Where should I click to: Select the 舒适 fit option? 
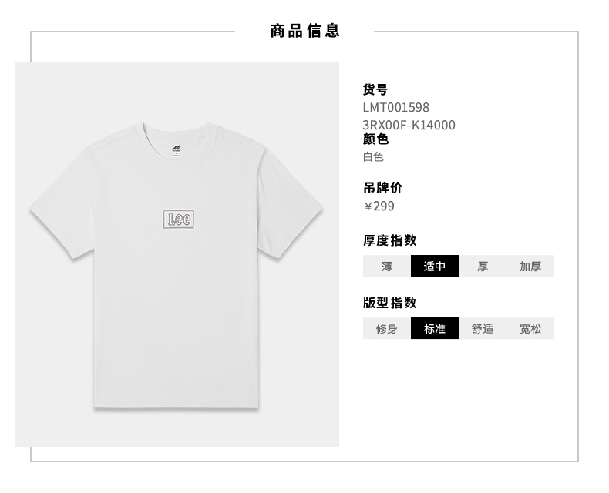click(483, 328)
